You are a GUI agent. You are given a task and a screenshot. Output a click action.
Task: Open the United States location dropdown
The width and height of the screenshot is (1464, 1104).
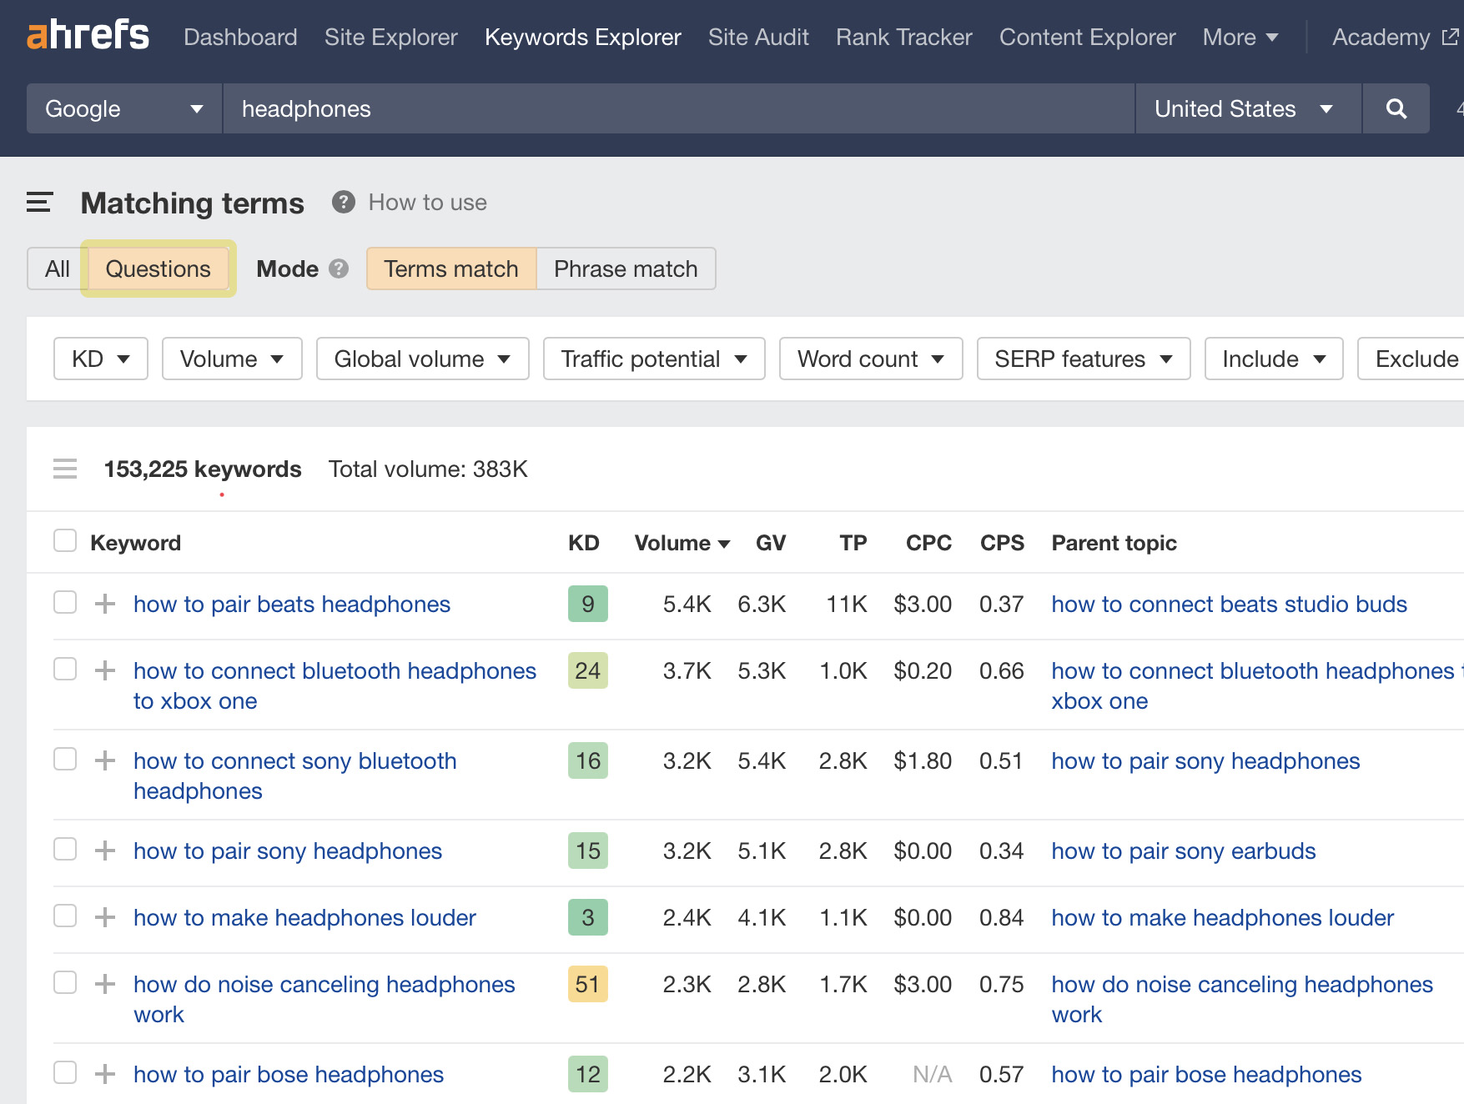1246,108
